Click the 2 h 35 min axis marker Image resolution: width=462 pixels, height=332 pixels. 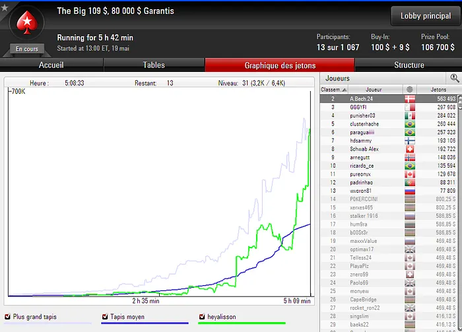pos(146,301)
